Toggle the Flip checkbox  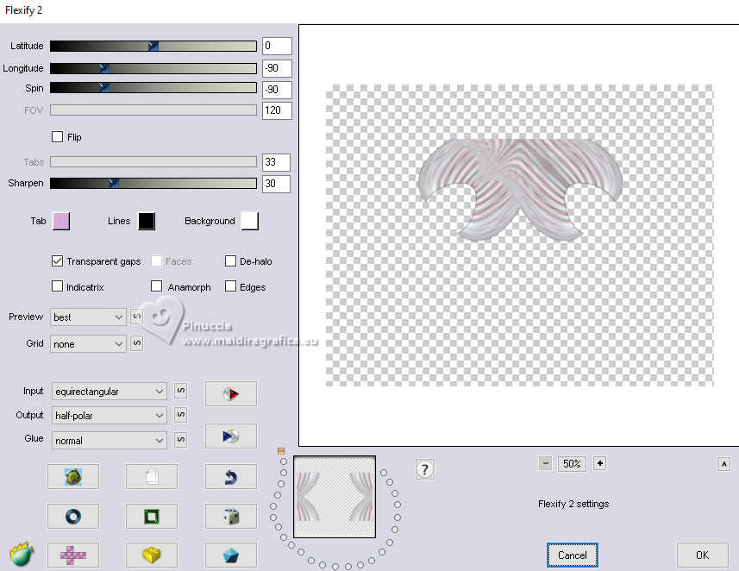57,137
